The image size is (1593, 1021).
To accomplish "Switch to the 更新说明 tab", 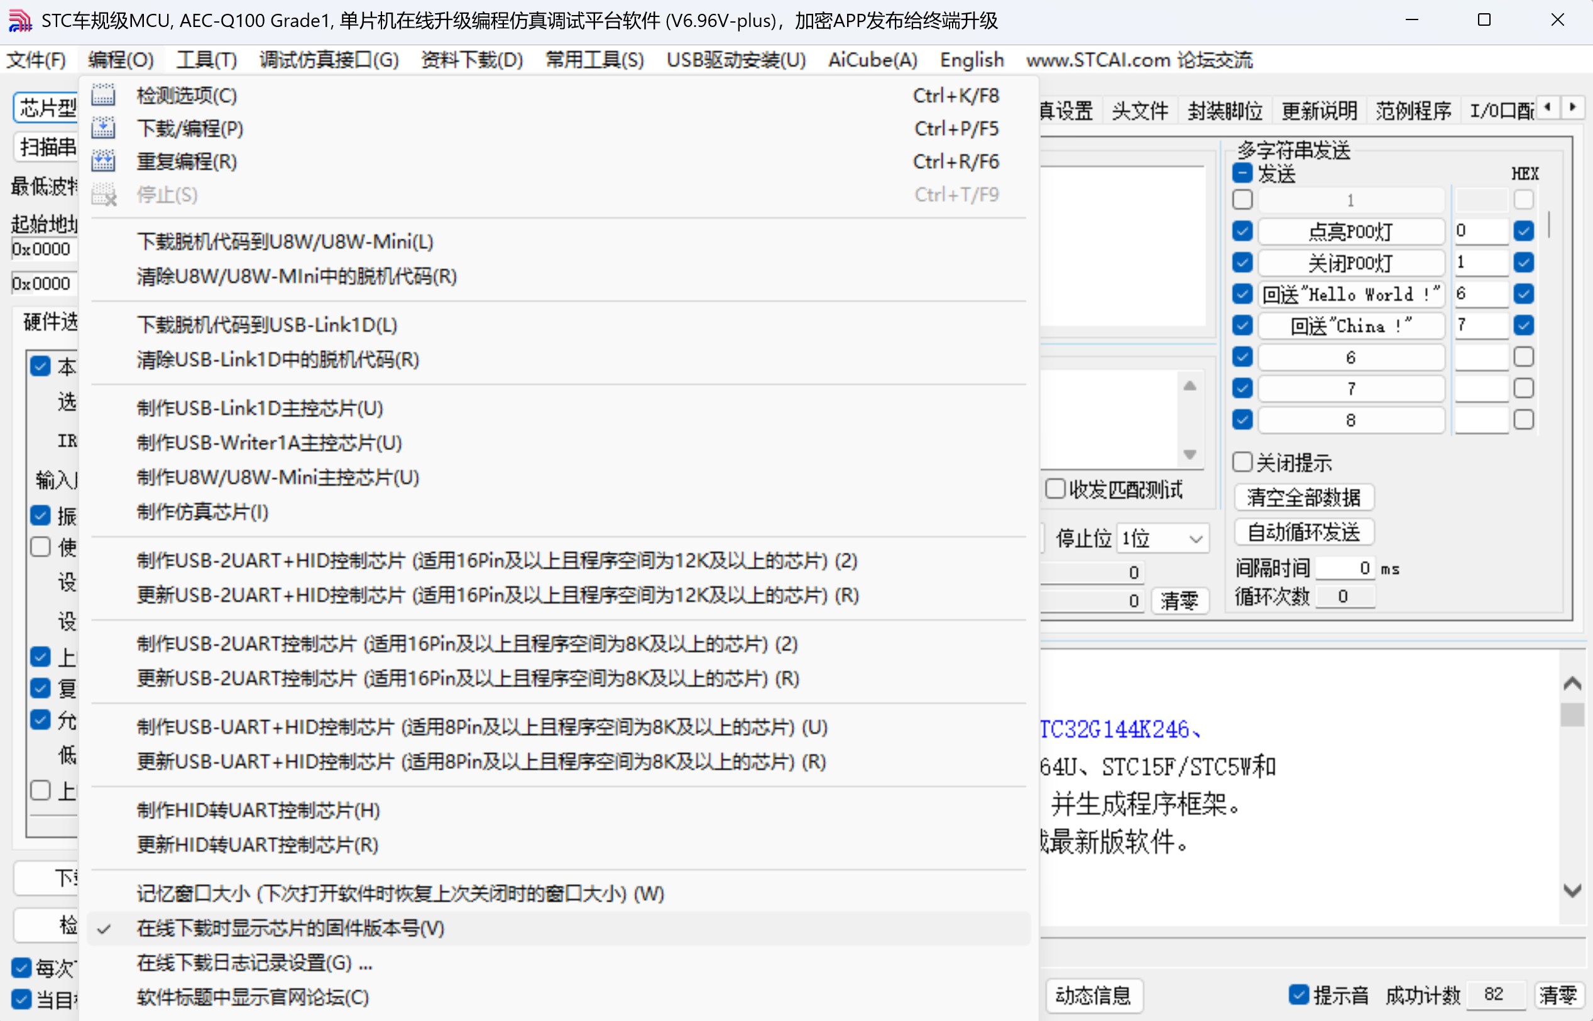I will pyautogui.click(x=1319, y=110).
